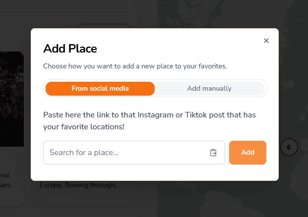
Task: Click the partially hidden outlined button above the dialog
Action: tap(103, 26)
